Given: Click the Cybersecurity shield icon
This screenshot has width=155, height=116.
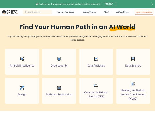Looking at the screenshot, I should 59,59.
